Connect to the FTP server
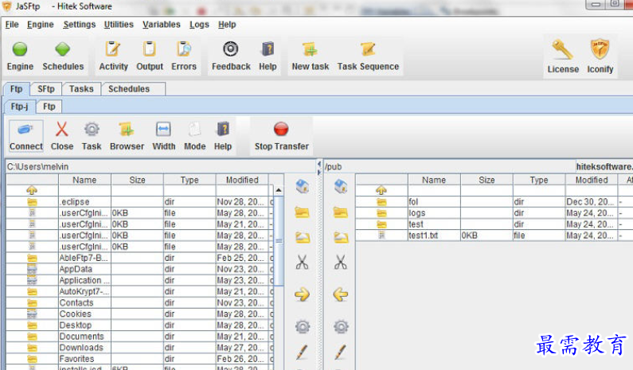This screenshot has width=633, height=370. click(x=26, y=136)
